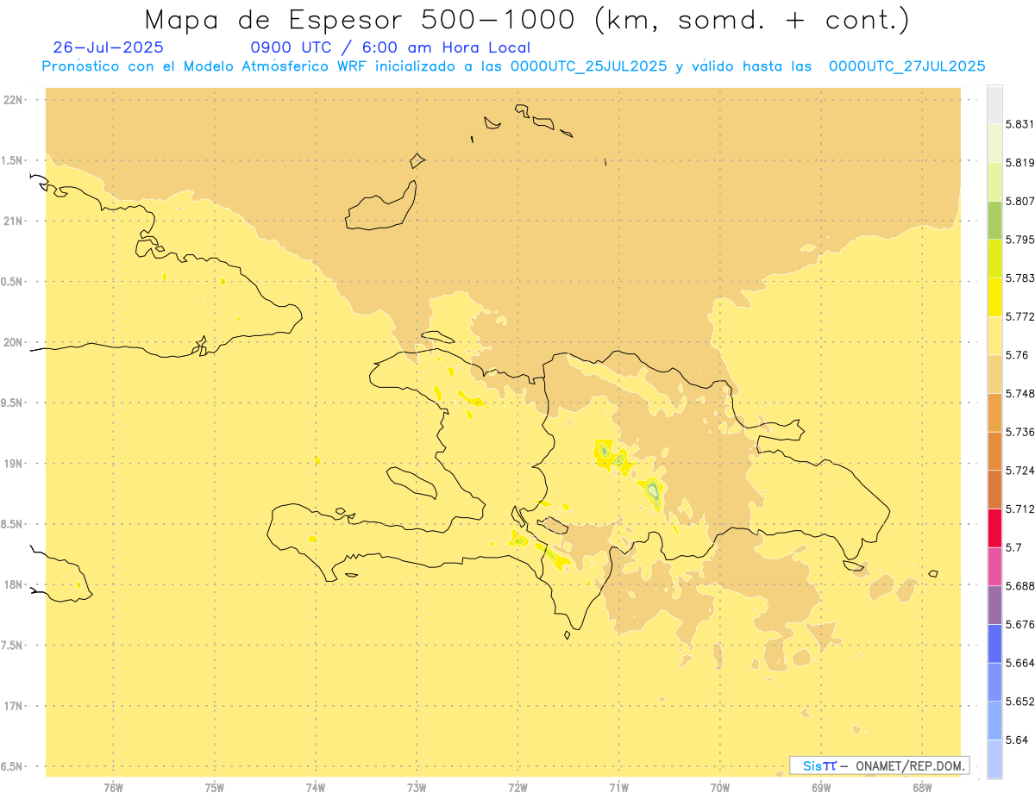Image resolution: width=1035 pixels, height=799 pixels.
Task: Select the 18N latitude label
Action: click(x=13, y=585)
